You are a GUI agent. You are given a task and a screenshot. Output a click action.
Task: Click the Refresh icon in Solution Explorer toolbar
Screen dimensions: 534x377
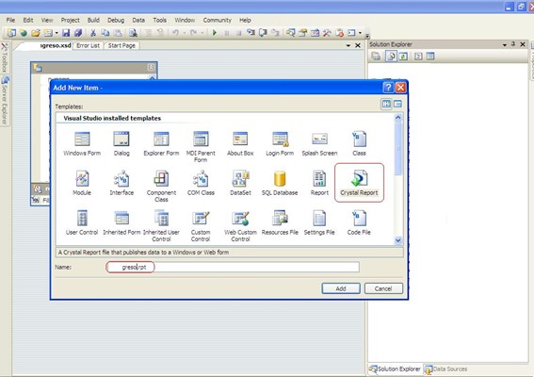tap(404, 57)
